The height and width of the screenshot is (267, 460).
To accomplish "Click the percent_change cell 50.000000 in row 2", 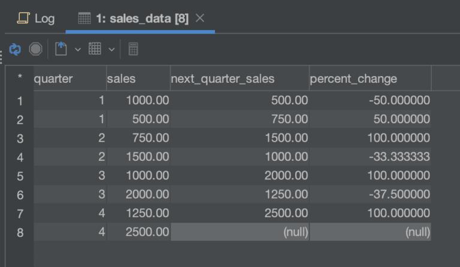I will (370, 119).
